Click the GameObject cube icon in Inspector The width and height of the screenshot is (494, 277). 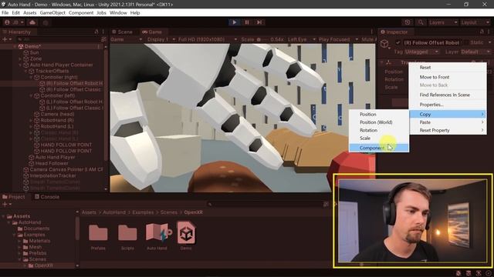pyautogui.click(x=384, y=44)
